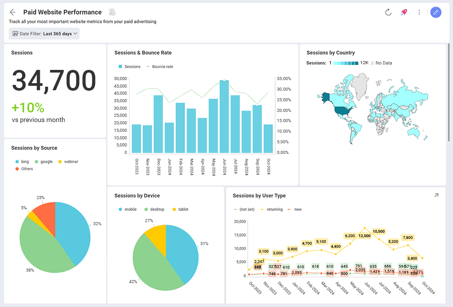453x307 pixels.
Task: Click the rocket icon in the header
Action: pyautogui.click(x=404, y=12)
